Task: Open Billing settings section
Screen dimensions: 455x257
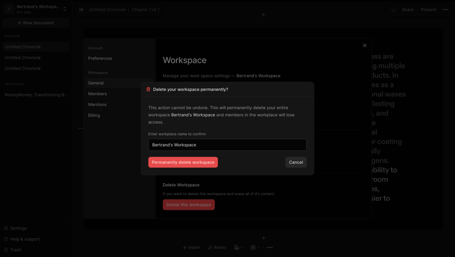Action: coord(119,115)
